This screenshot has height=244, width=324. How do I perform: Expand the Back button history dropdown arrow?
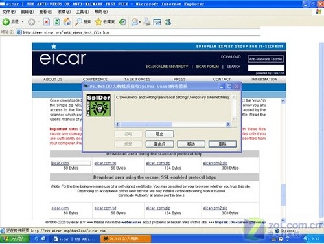click(23, 22)
